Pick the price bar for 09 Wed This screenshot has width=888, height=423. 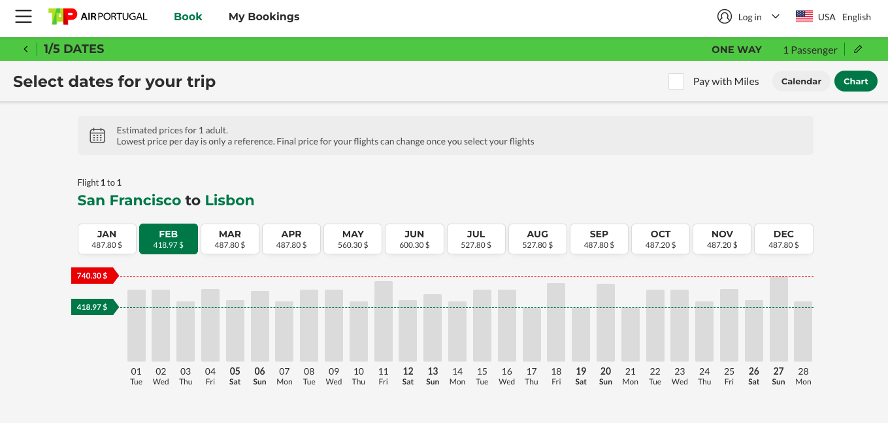[x=334, y=326]
